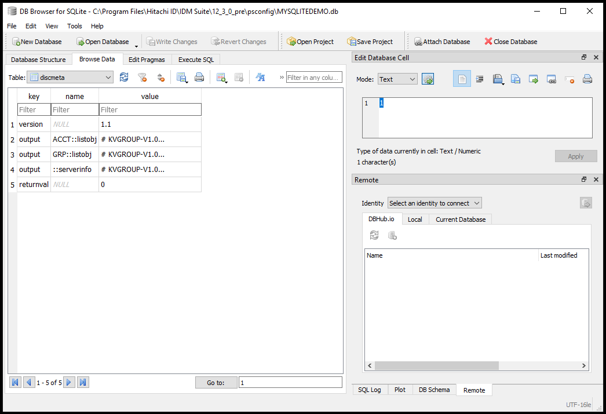
Task: Open the Tools menu
Action: (75, 26)
